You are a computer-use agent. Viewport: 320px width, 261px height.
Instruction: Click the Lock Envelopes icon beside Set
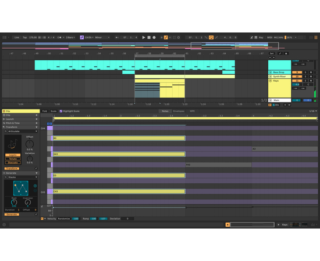286,53
